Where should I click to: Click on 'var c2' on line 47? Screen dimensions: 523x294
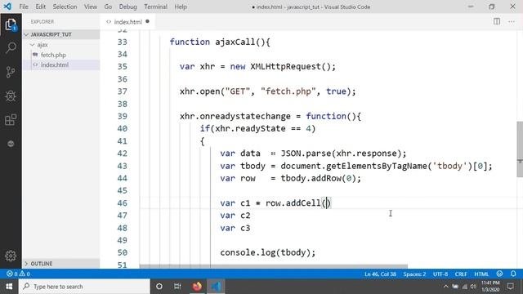[x=235, y=216]
